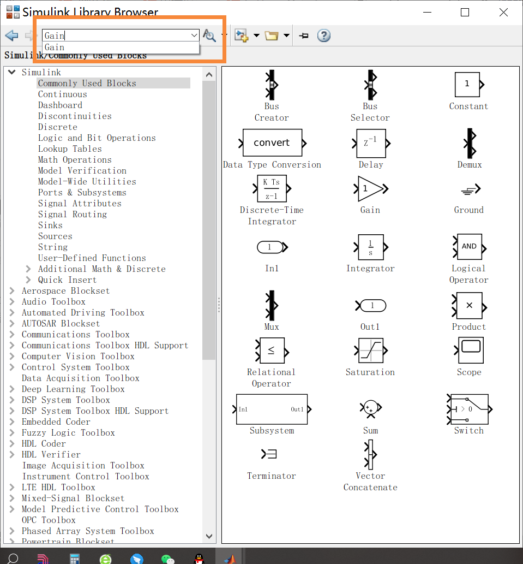This screenshot has height=564, width=523.
Task: Toggle the stay-on-top pin icon
Action: [304, 35]
